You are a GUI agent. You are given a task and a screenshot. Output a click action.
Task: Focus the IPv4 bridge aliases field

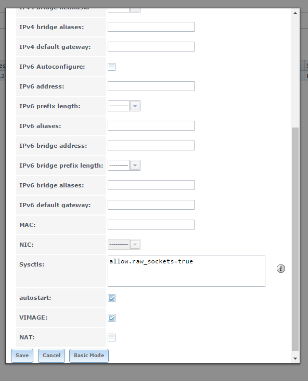coord(151,27)
